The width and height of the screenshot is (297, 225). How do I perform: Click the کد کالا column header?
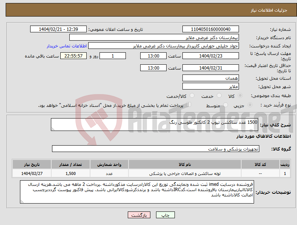pyautogui.click(x=260, y=164)
